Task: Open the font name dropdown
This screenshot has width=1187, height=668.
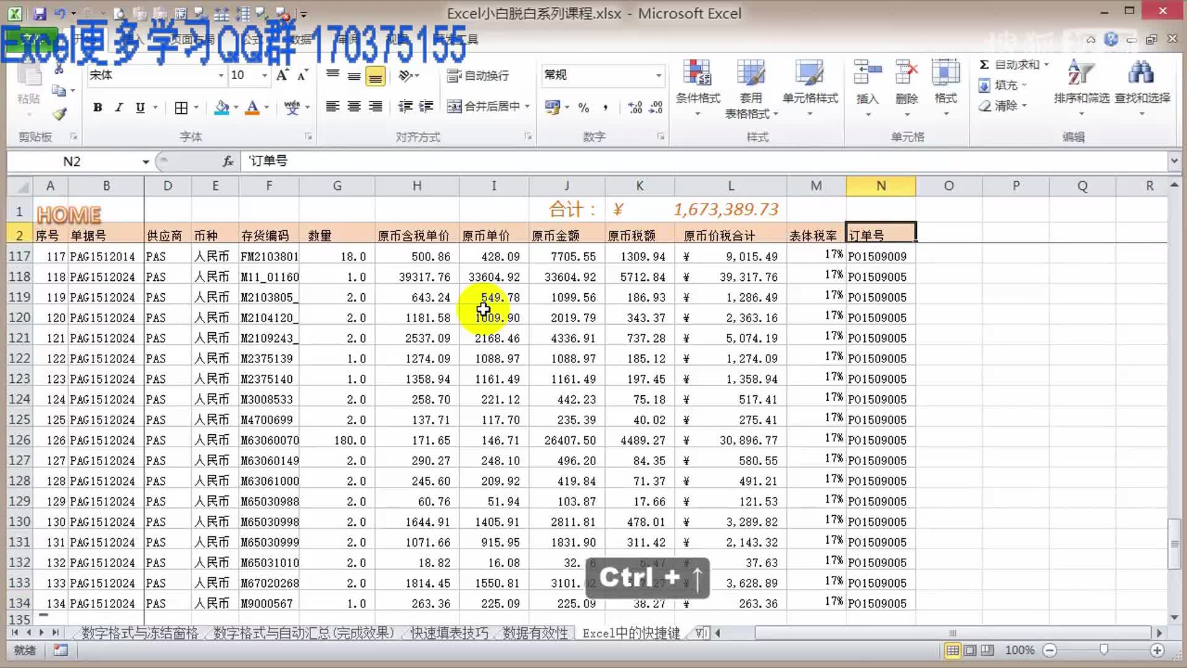Action: click(x=221, y=75)
